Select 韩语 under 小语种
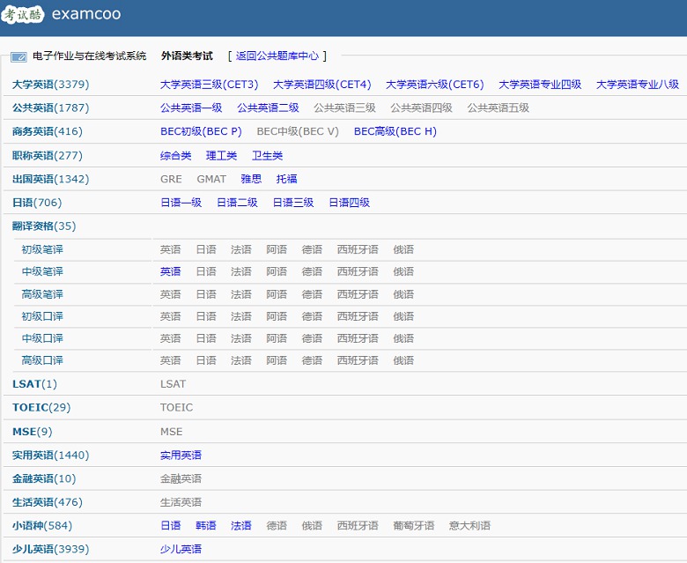687x563 pixels. [x=205, y=525]
